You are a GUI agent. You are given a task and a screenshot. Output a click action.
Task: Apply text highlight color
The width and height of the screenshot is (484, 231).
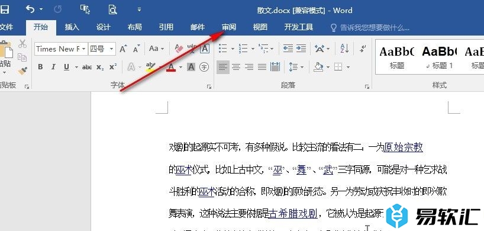[150, 67]
